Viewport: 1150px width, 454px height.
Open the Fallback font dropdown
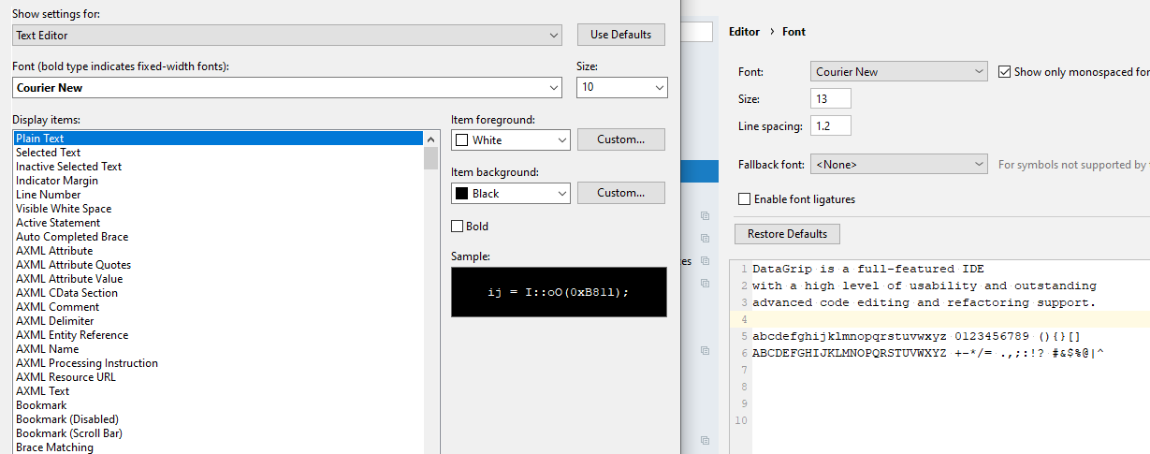click(899, 164)
